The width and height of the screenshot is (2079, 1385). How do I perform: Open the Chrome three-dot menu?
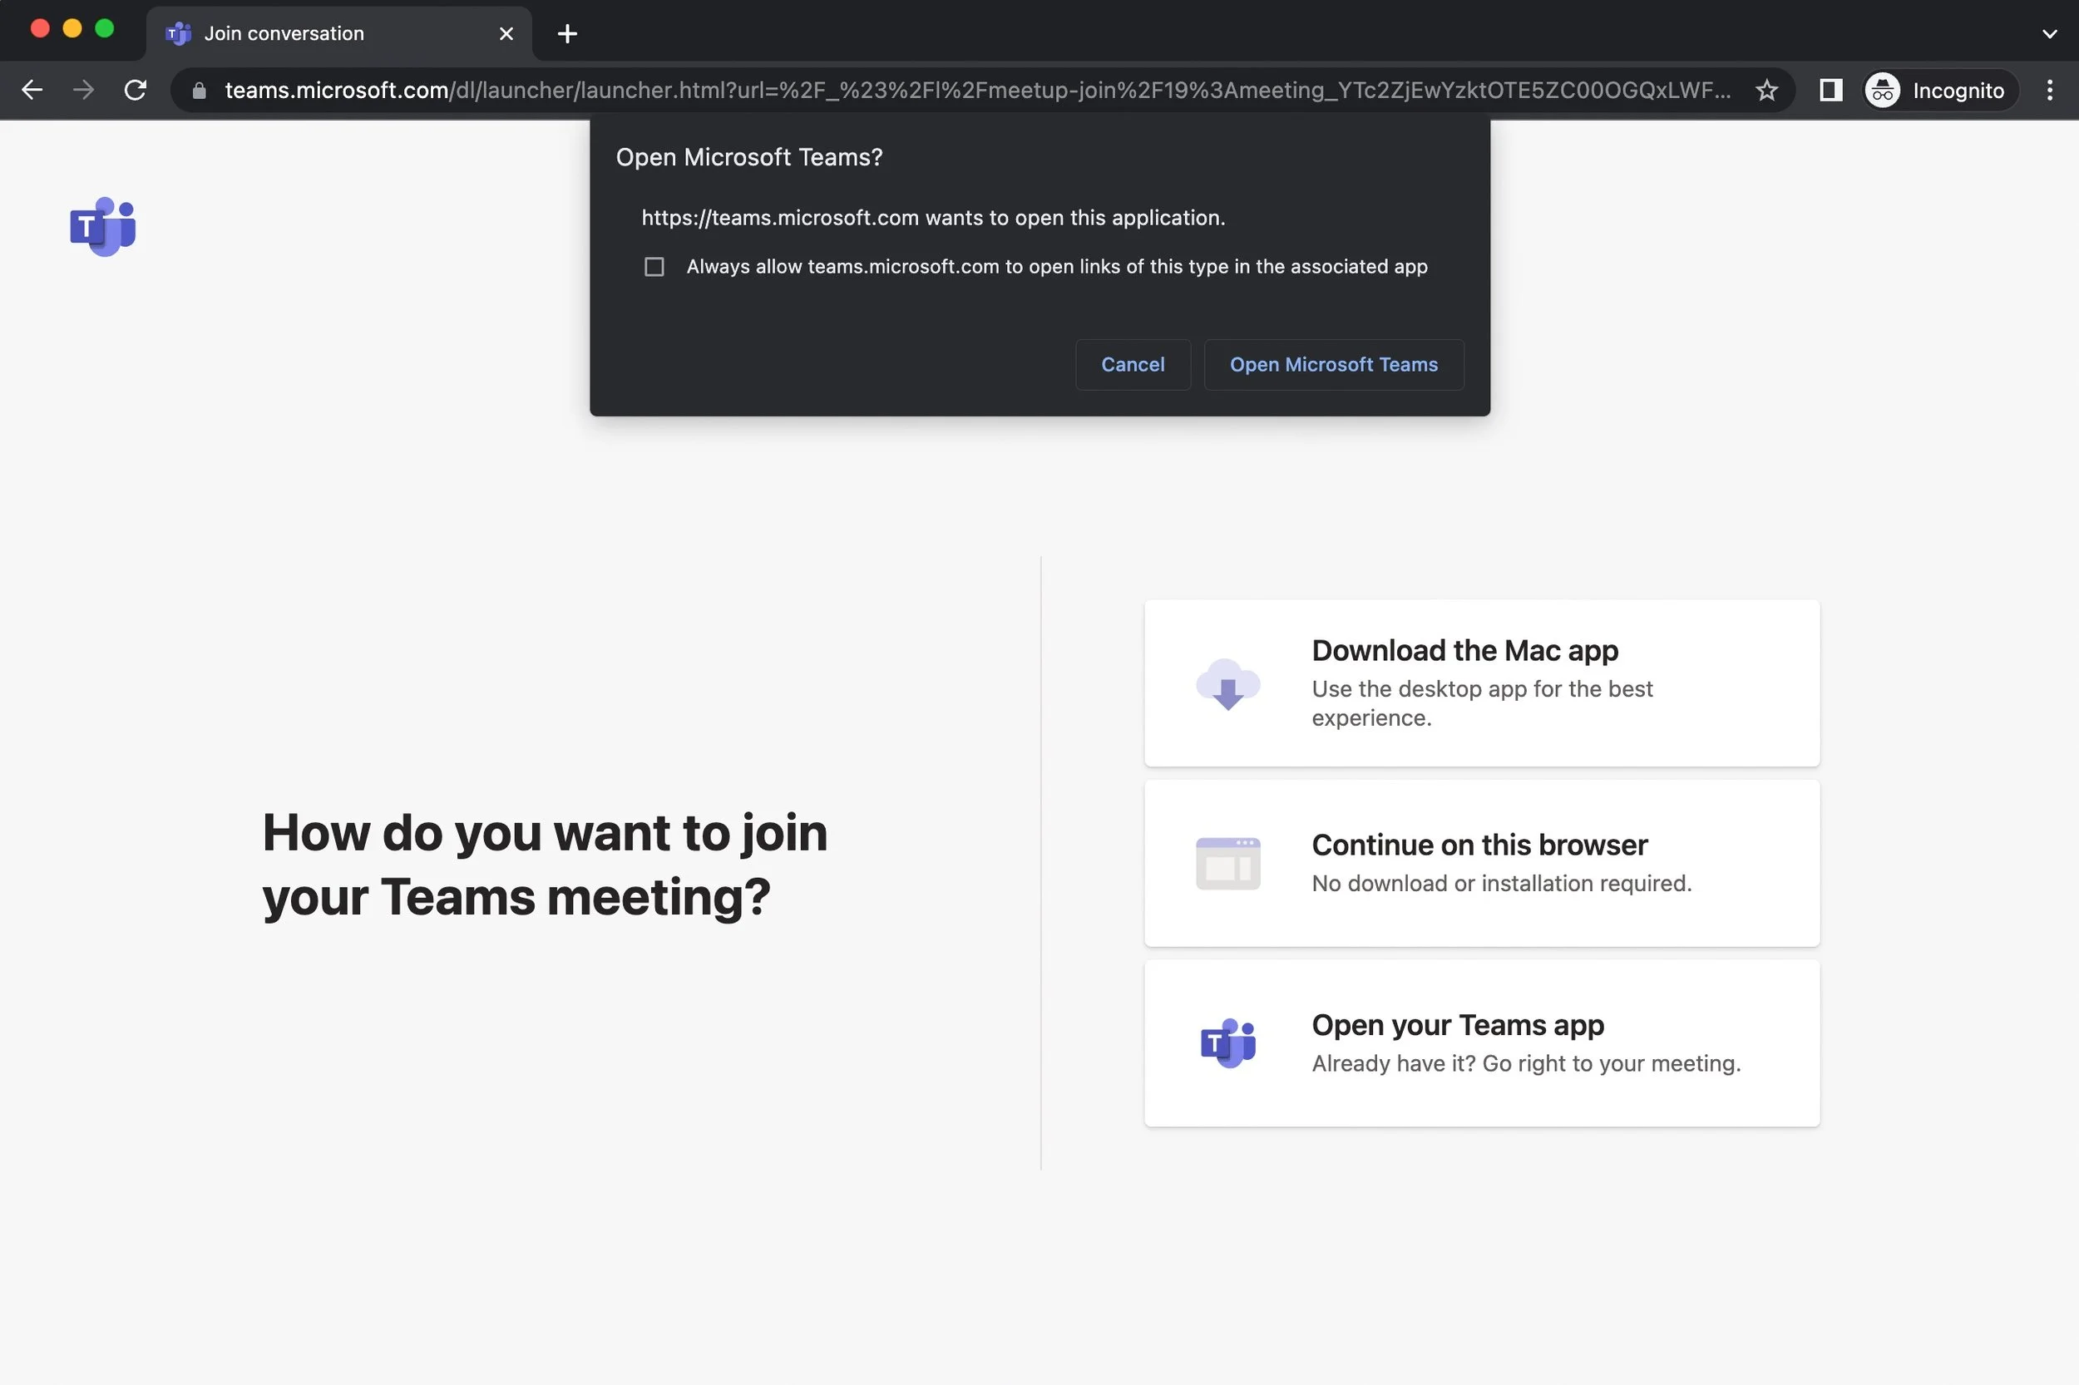coord(2048,89)
